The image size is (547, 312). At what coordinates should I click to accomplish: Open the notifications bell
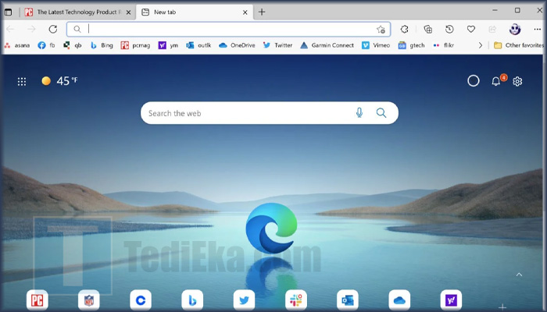tap(495, 81)
